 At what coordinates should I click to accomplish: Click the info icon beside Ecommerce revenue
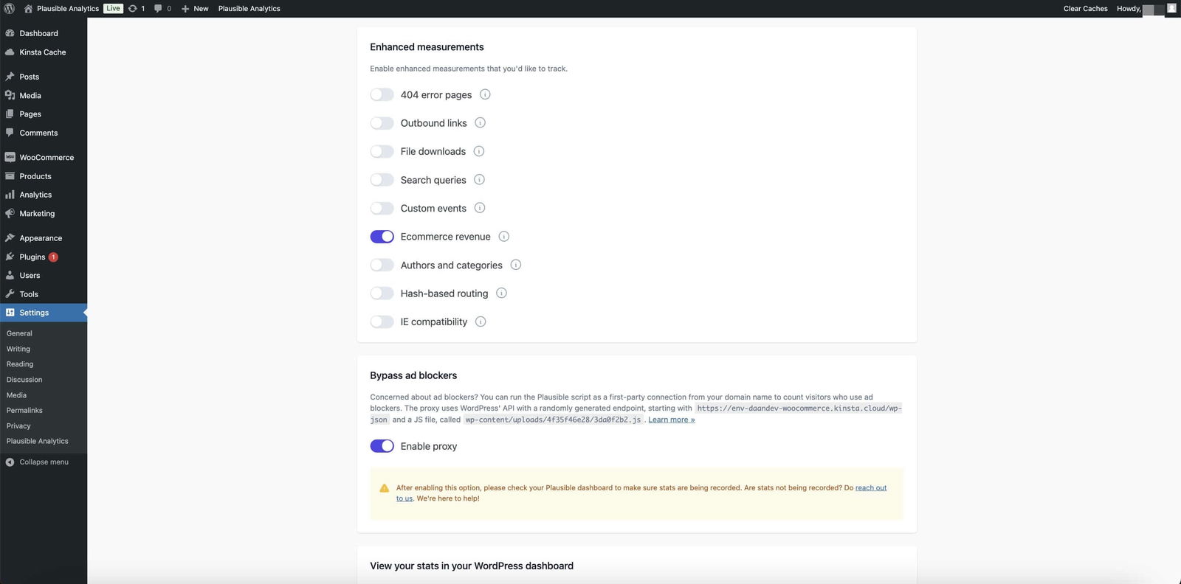(x=503, y=237)
